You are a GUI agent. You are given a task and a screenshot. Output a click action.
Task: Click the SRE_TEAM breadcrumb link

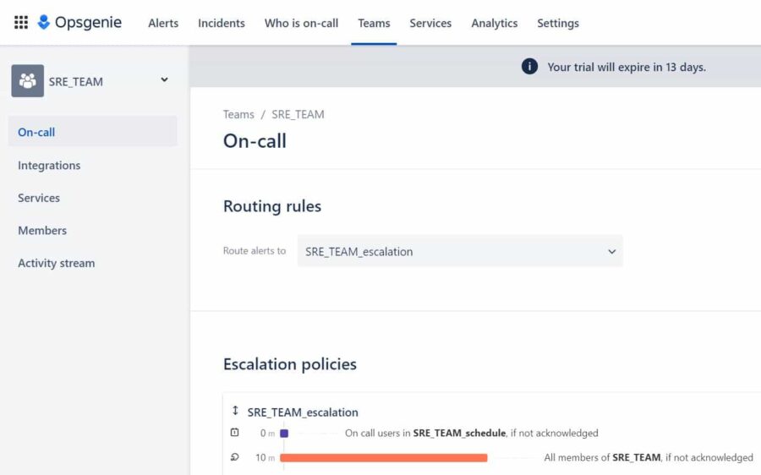[298, 114]
